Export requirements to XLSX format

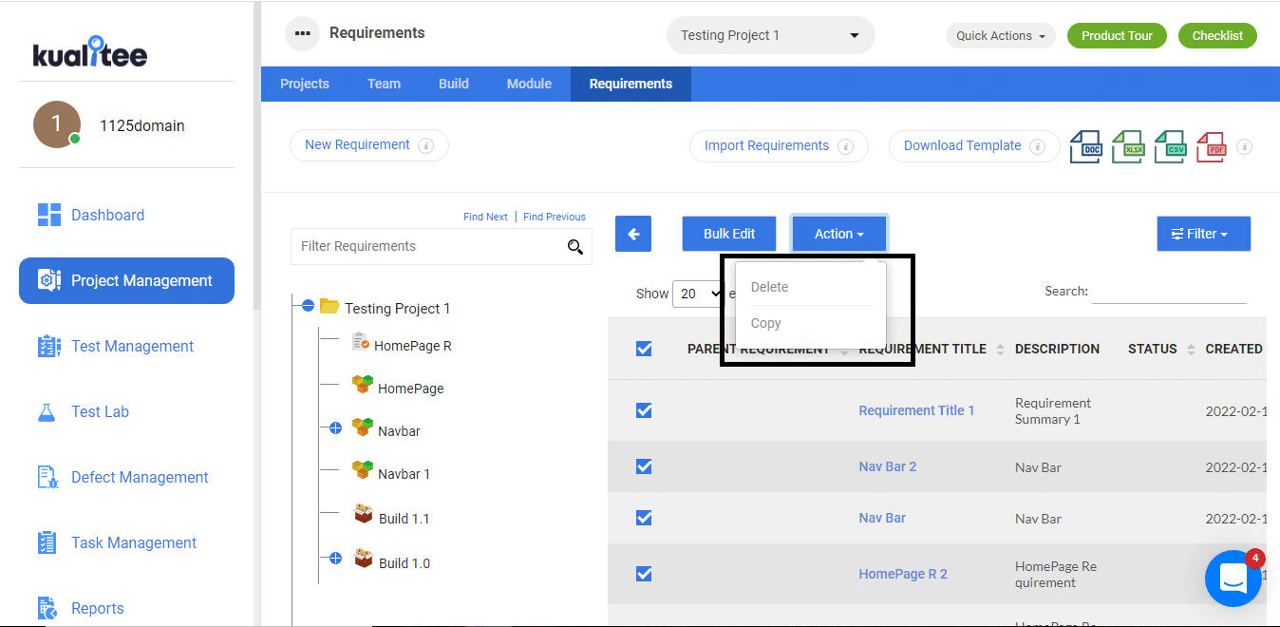(1127, 146)
